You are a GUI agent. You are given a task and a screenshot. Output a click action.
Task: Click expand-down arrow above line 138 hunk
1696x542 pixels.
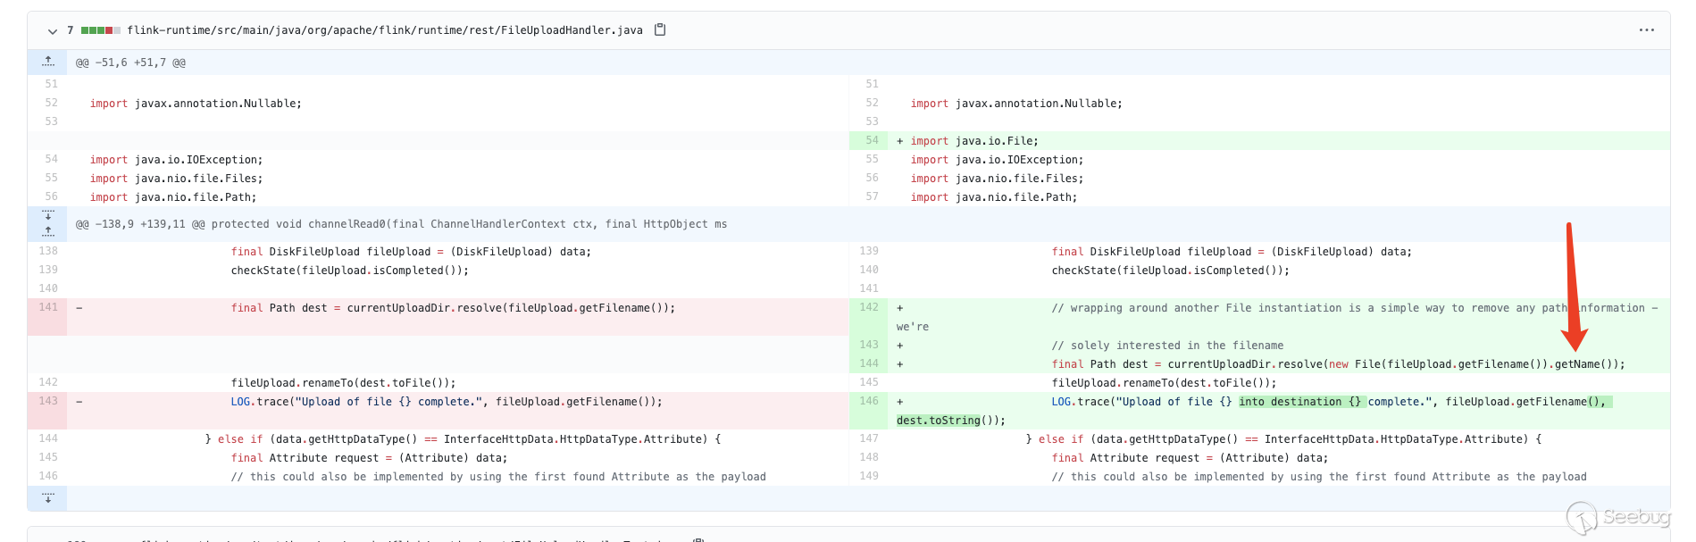pos(48,215)
